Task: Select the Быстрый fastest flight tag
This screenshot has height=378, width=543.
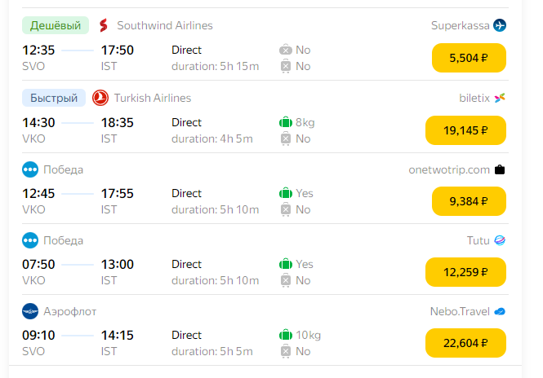Action: pyautogui.click(x=54, y=98)
